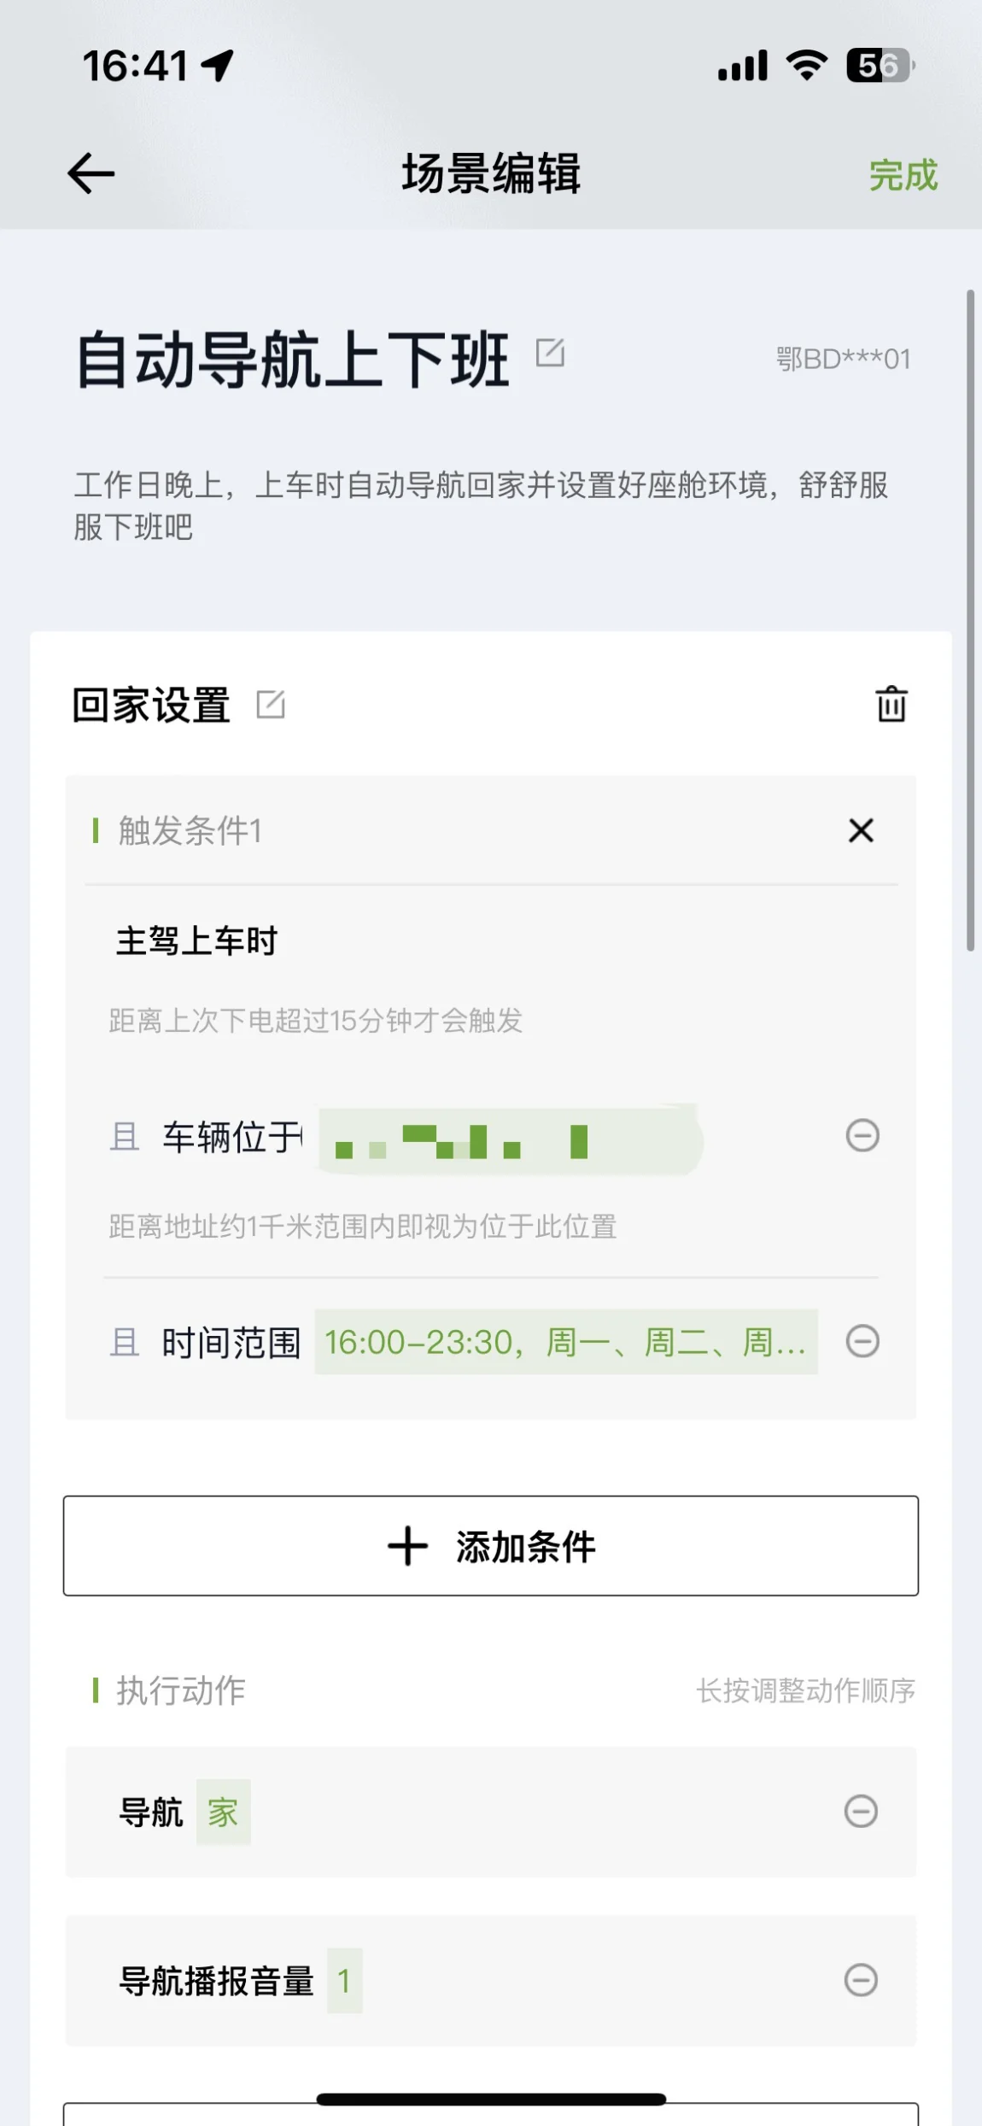Tap the page scrollbar on the right edge
The height and width of the screenshot is (2126, 982).
point(970,620)
